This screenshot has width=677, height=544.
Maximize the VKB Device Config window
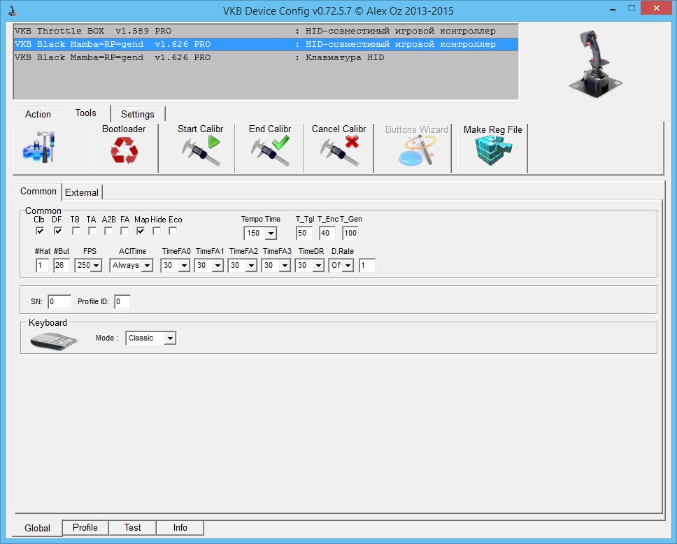point(632,8)
